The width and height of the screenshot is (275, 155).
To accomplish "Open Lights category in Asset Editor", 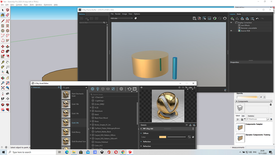I will 98,89.
